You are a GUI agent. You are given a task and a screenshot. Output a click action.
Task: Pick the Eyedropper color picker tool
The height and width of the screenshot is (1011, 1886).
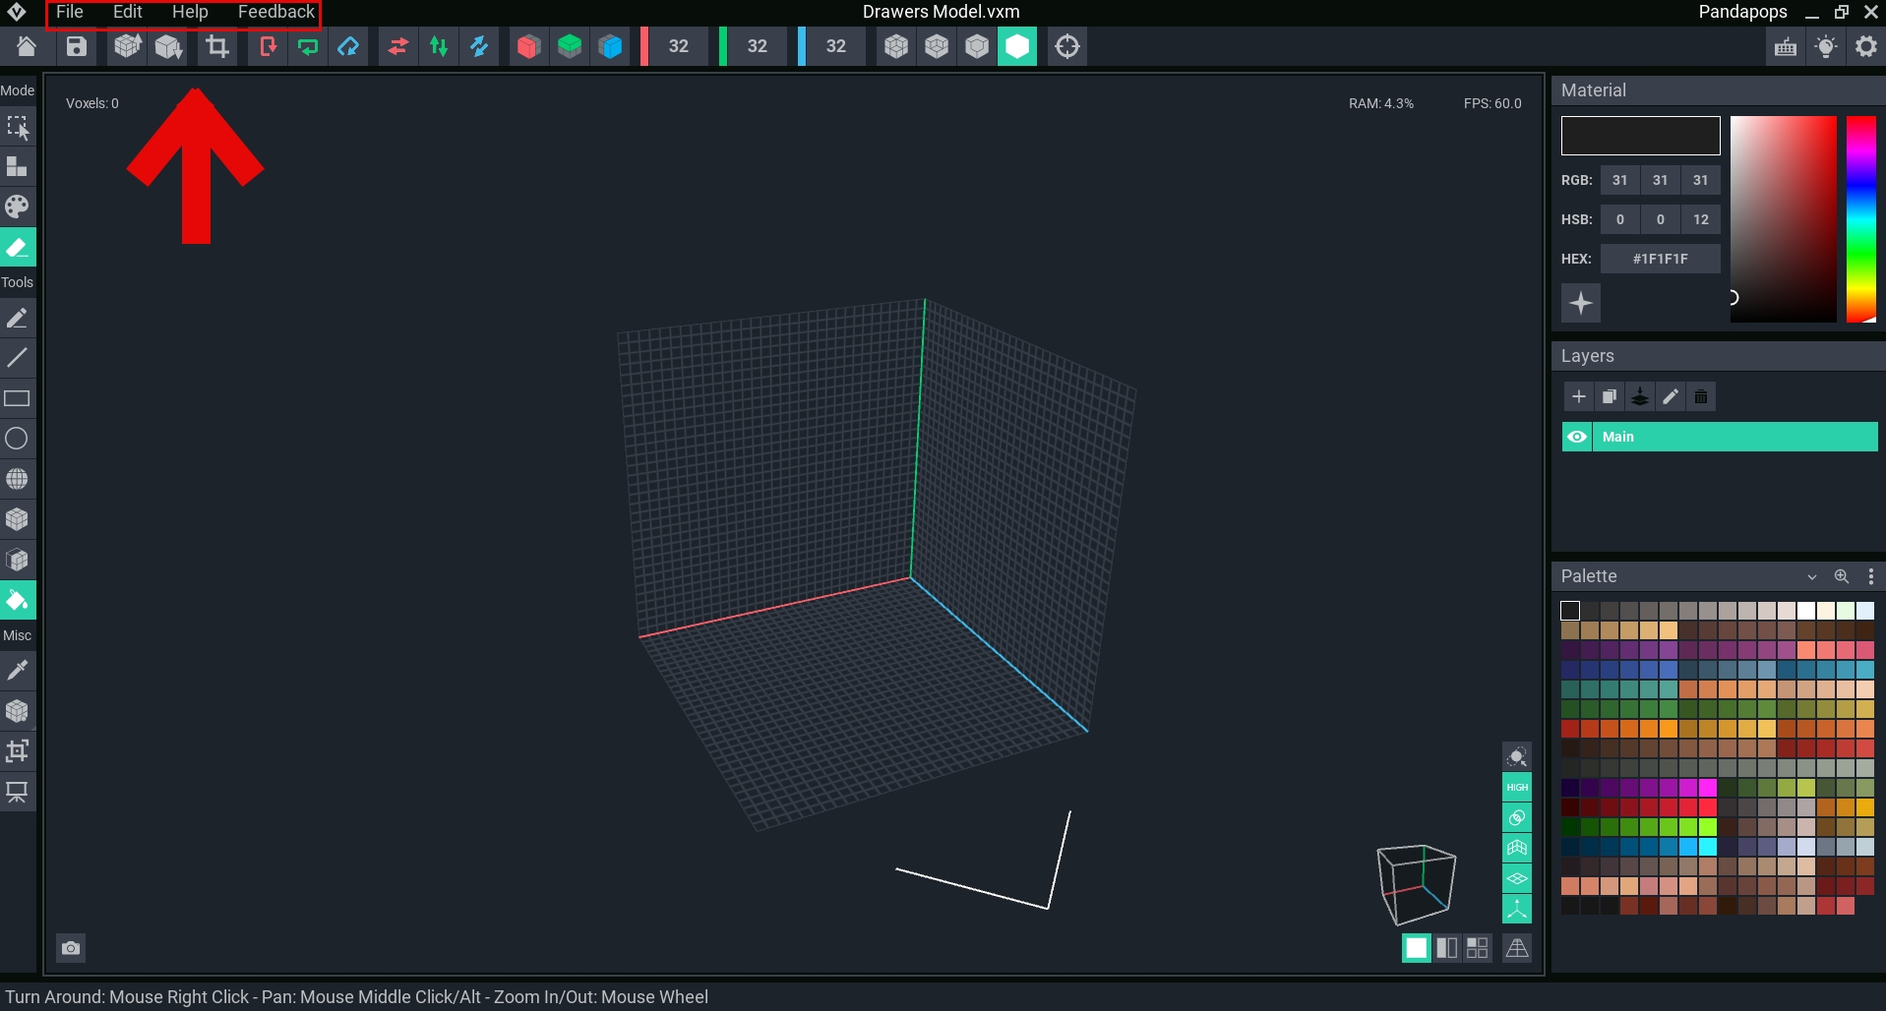17,671
